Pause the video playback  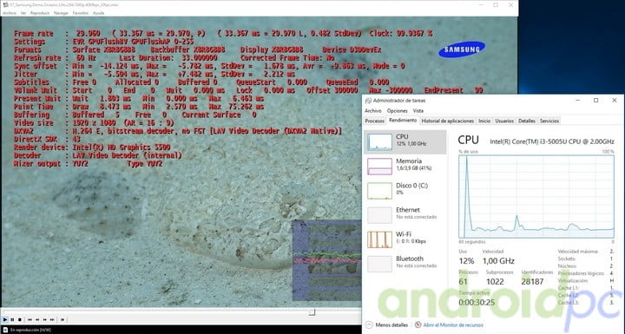coord(12,319)
